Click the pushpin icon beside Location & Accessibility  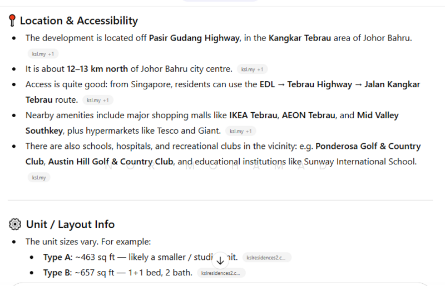[x=12, y=21]
